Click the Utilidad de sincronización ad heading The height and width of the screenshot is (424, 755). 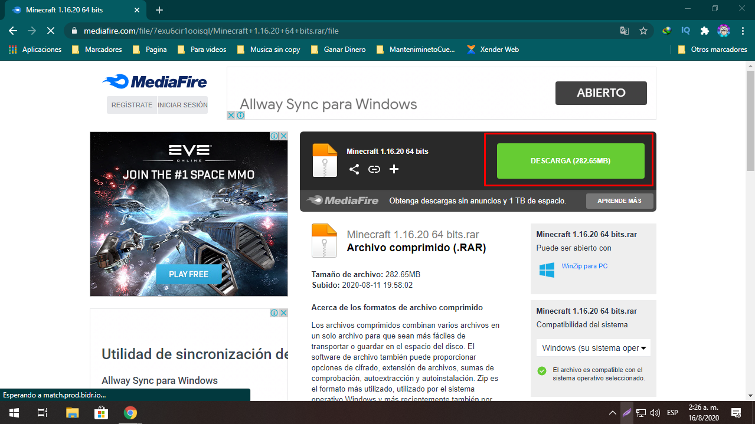click(x=195, y=354)
